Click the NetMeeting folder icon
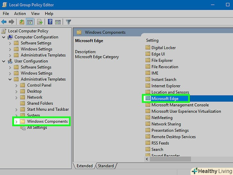233x175 pixels. [x=148, y=118]
